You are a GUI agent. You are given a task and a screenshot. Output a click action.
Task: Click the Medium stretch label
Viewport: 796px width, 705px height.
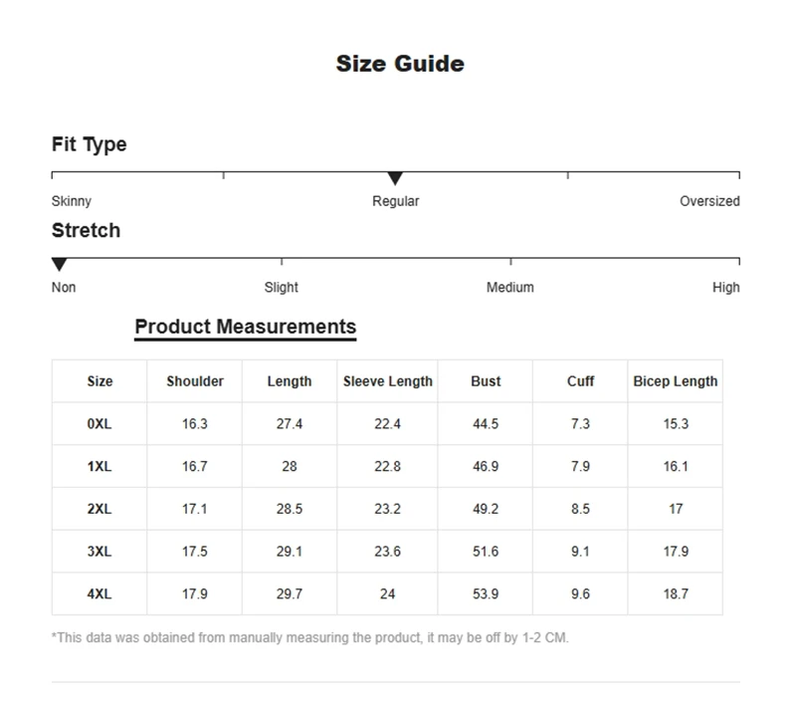[x=509, y=287]
